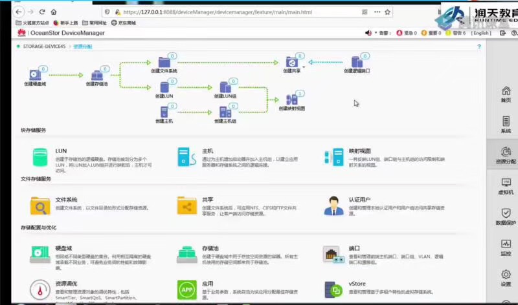The height and width of the screenshot is (305, 518).
Task: Click the 创建LUN组 workflow icon
Action: click(x=225, y=87)
